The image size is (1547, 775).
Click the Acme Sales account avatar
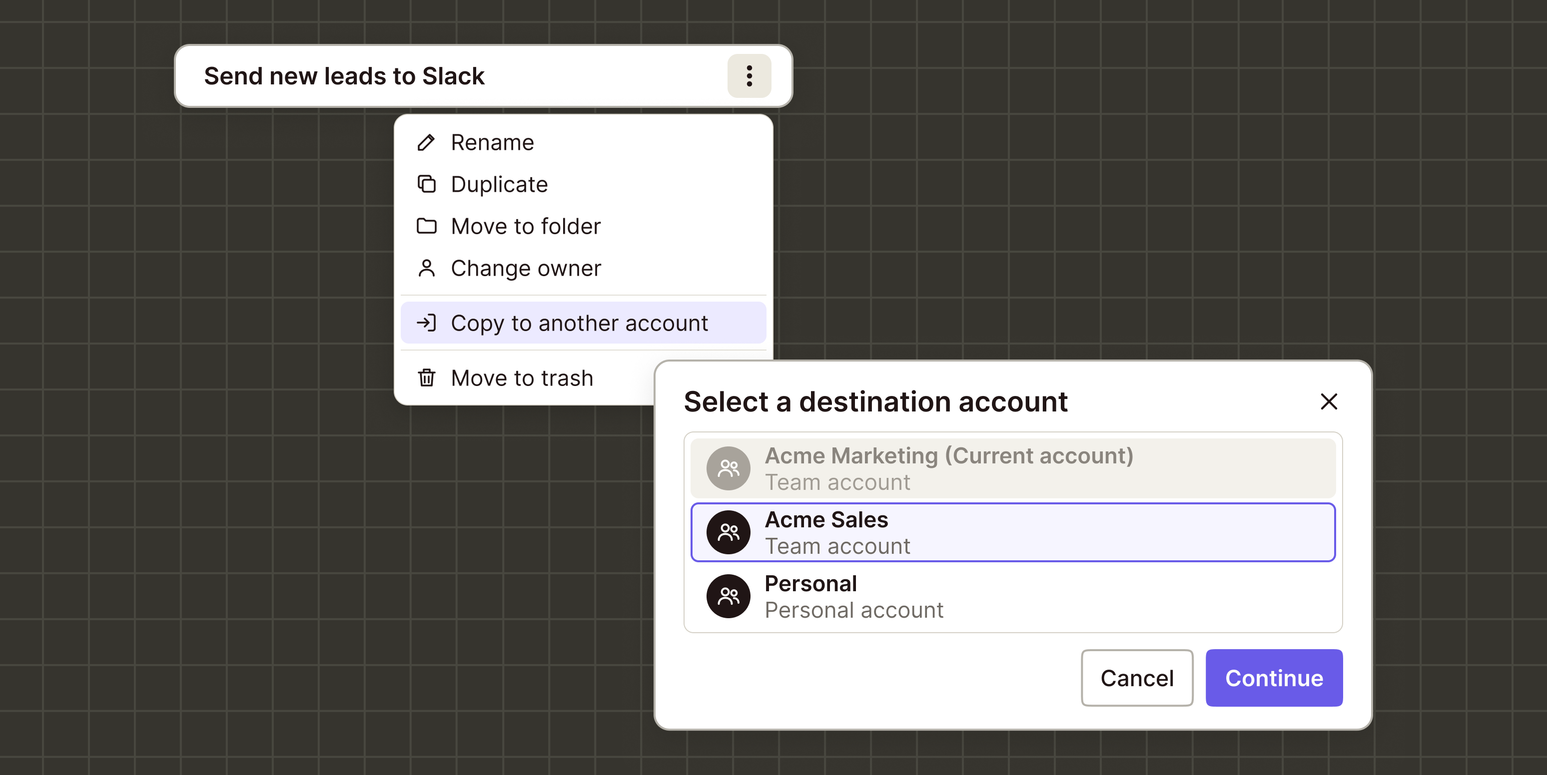click(728, 532)
